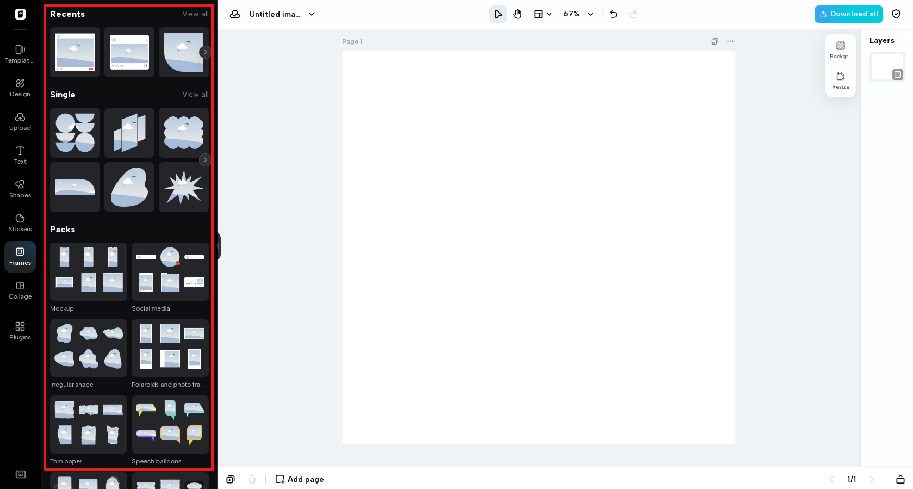Open the Upload sidebar panel
Image resolution: width=913 pixels, height=489 pixels.
pos(20,121)
